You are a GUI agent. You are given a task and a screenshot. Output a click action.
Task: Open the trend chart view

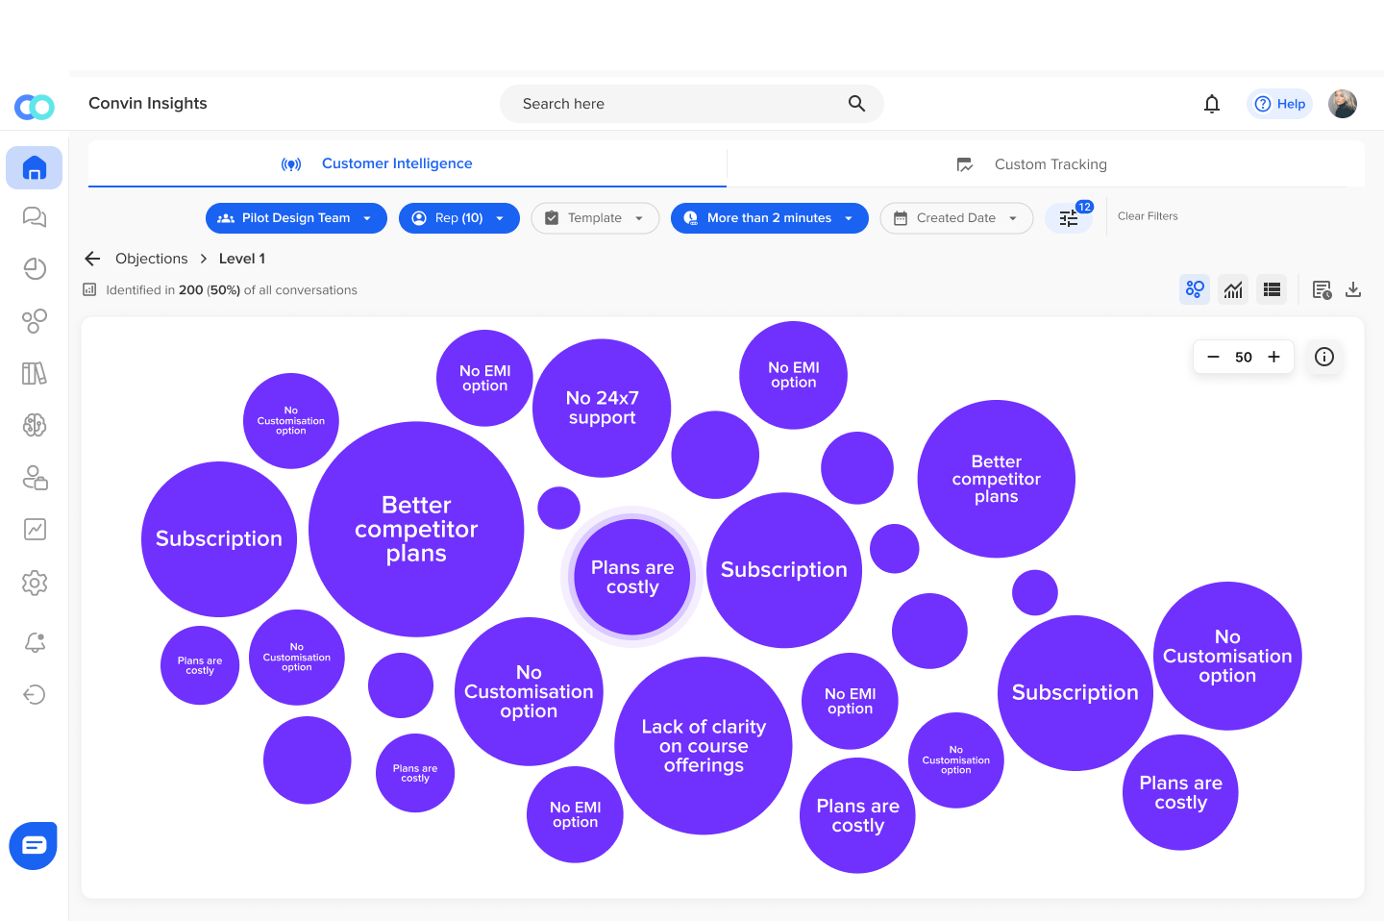(1233, 288)
